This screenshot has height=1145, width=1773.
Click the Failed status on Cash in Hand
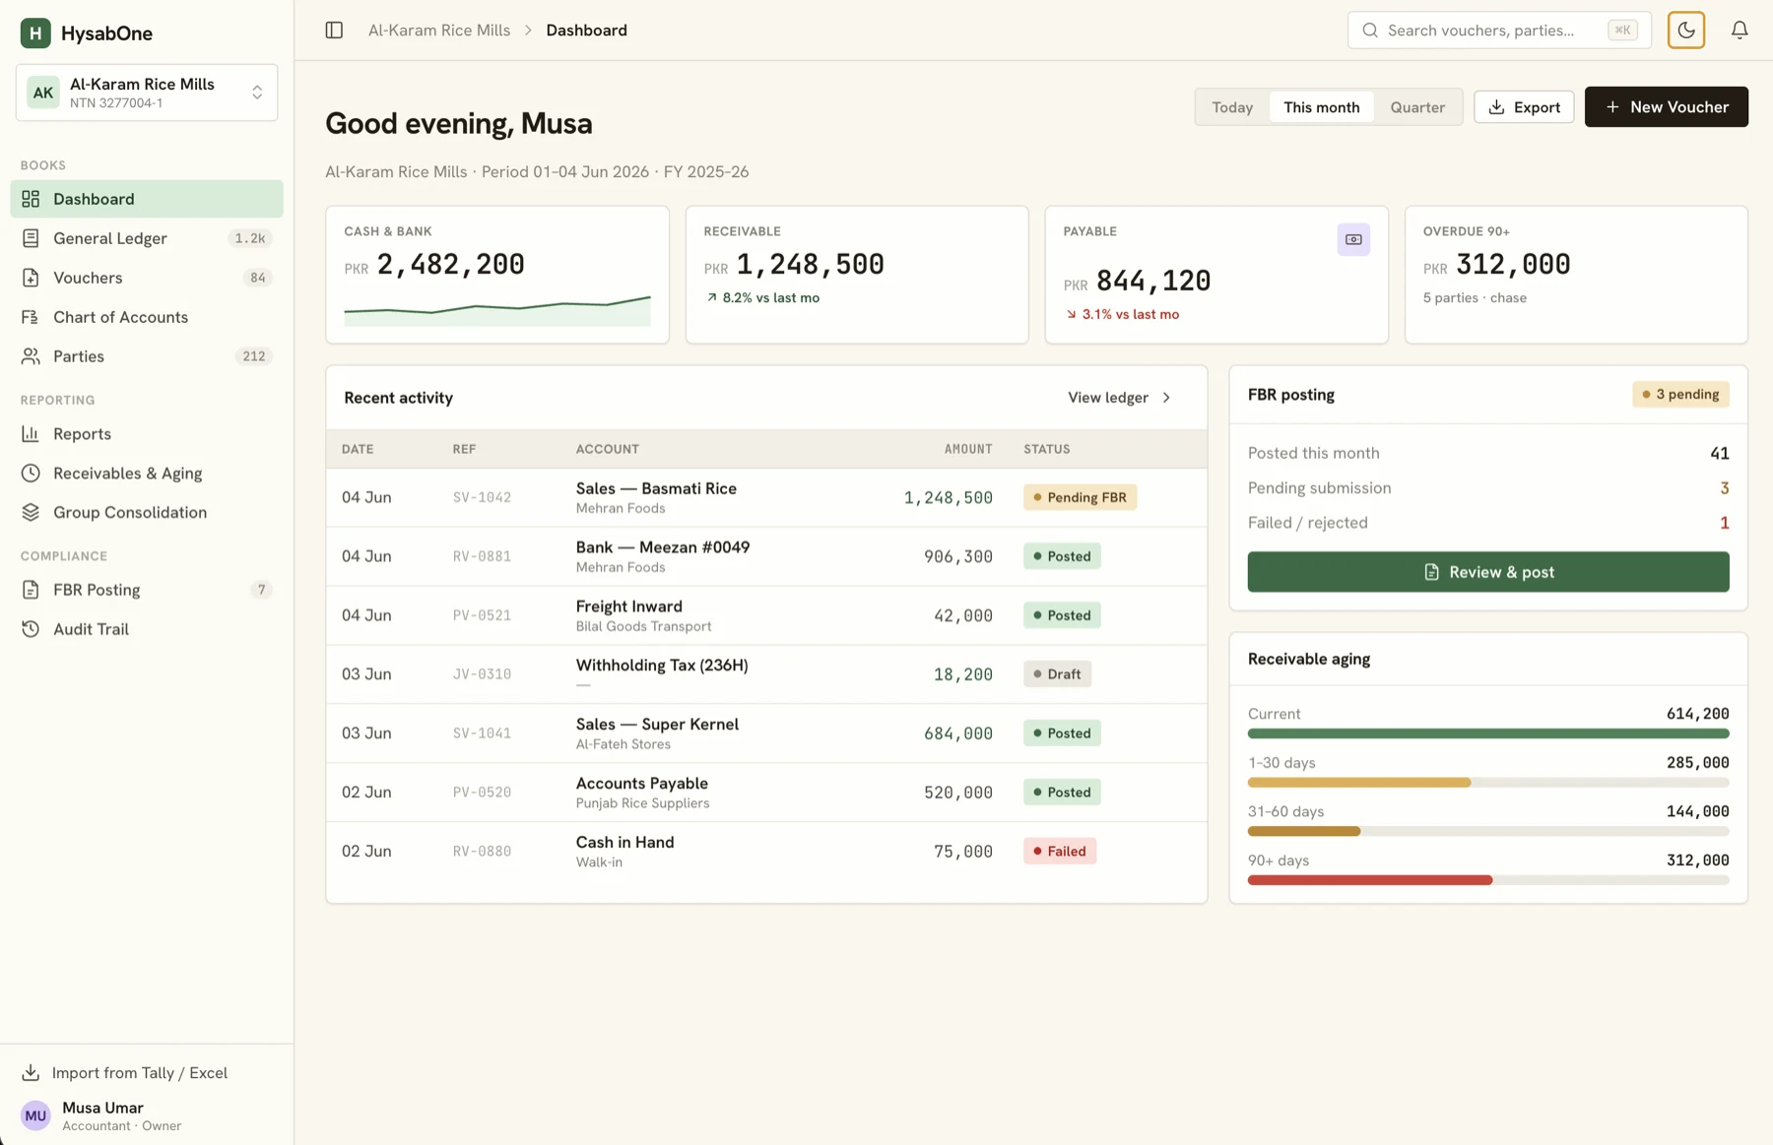[1059, 852]
